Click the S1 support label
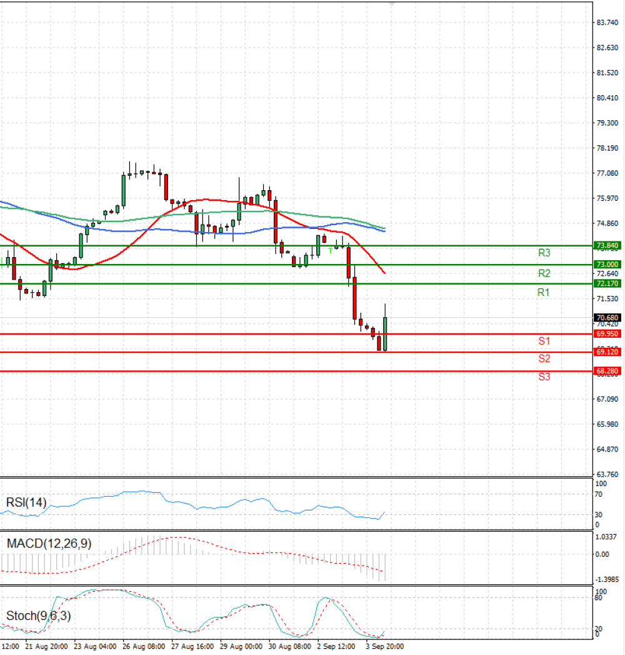 [544, 341]
